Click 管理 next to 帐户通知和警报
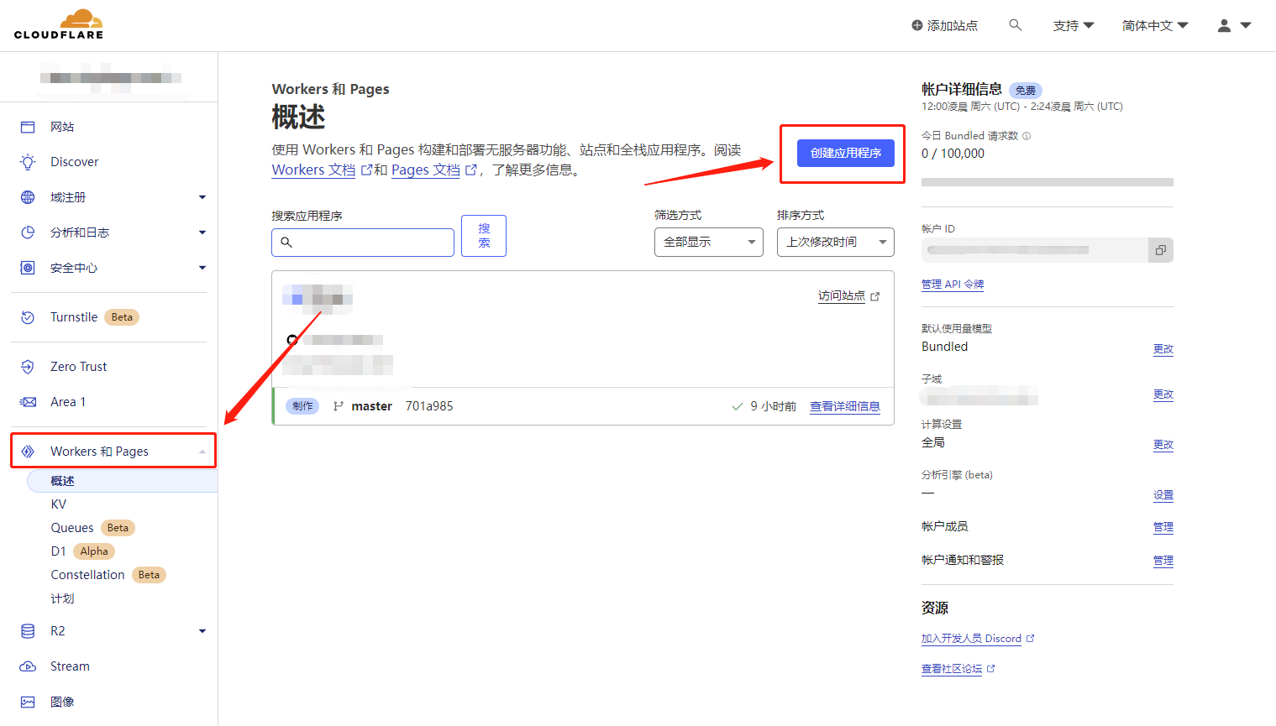This screenshot has height=726, width=1276. click(x=1163, y=561)
